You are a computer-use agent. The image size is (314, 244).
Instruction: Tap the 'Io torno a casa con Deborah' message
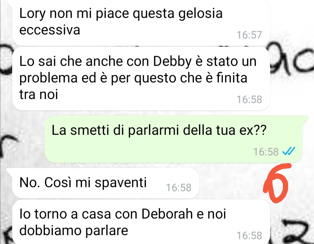click(x=141, y=222)
